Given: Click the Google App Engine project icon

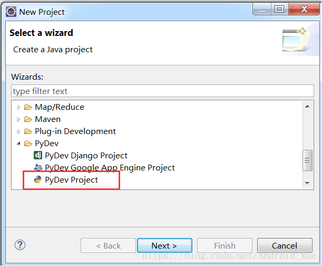Looking at the screenshot, I should pos(38,167).
